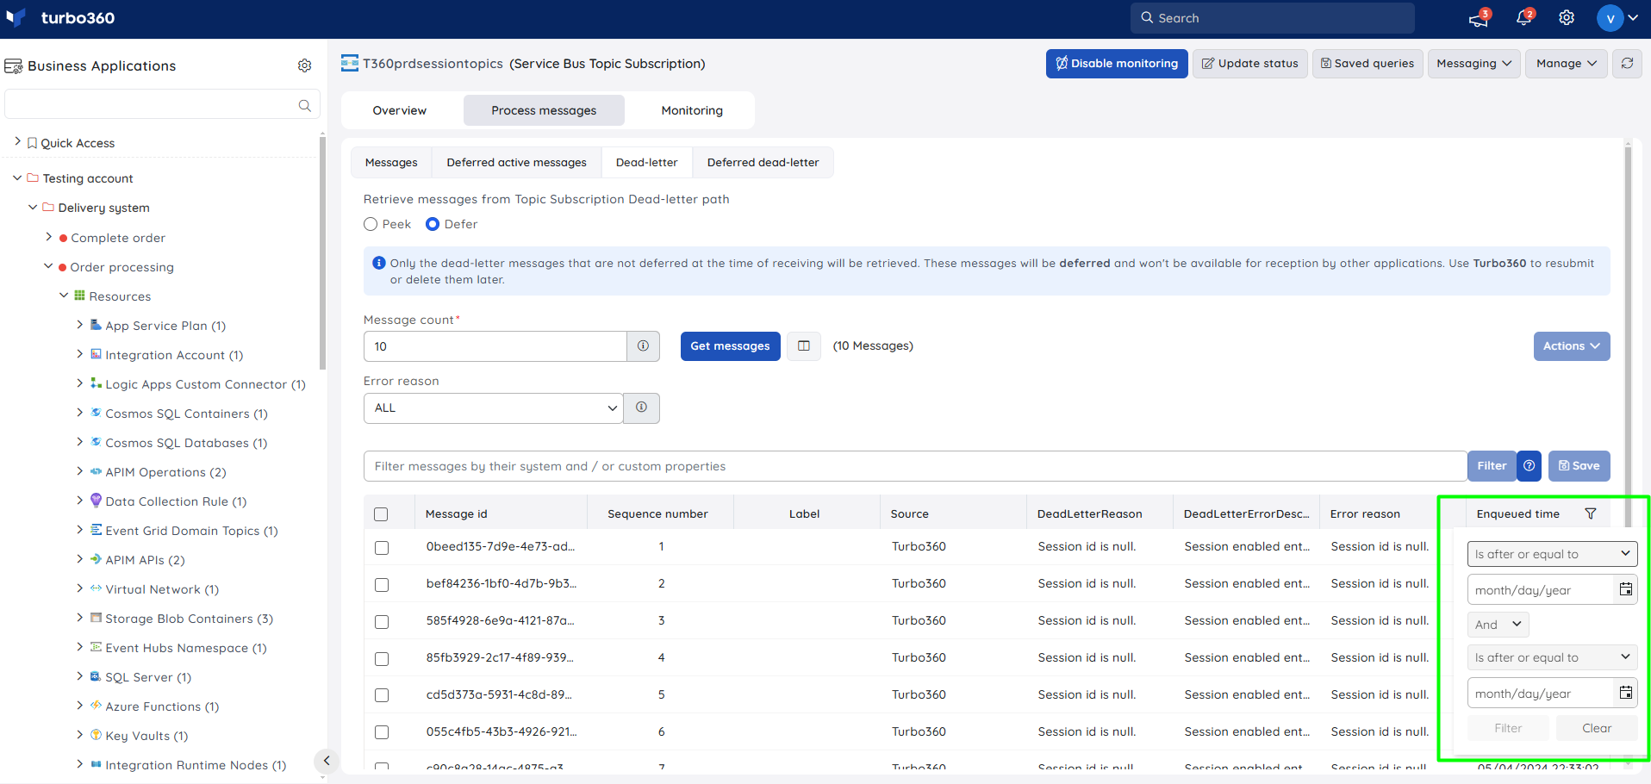Click the filter messages by properties field
This screenshot has height=784, width=1651.
tap(915, 466)
